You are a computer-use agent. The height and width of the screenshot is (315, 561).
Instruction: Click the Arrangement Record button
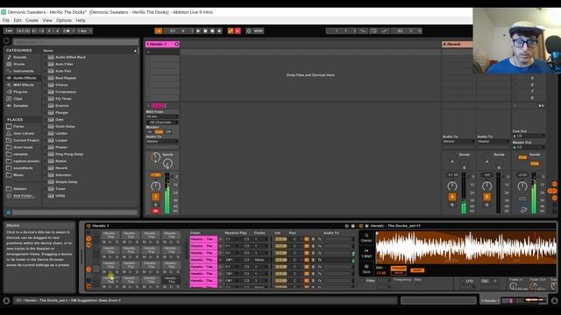tap(212, 31)
